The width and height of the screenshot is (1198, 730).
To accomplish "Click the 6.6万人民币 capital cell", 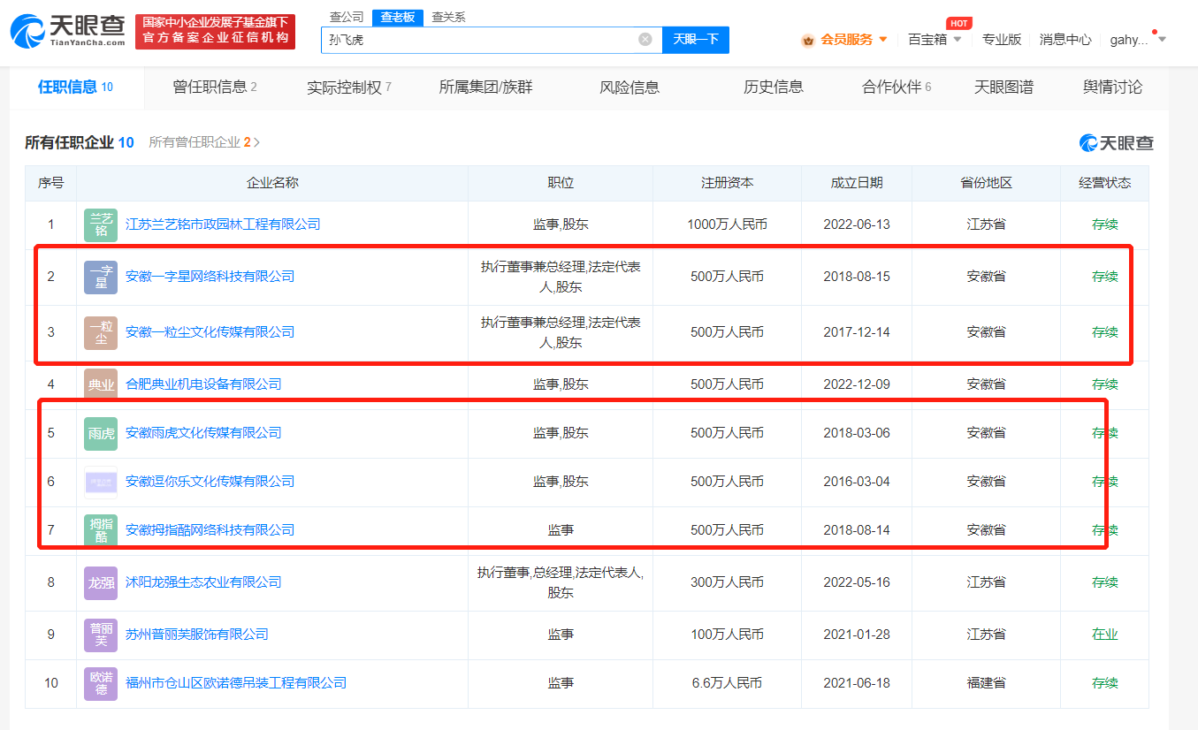I will [728, 683].
